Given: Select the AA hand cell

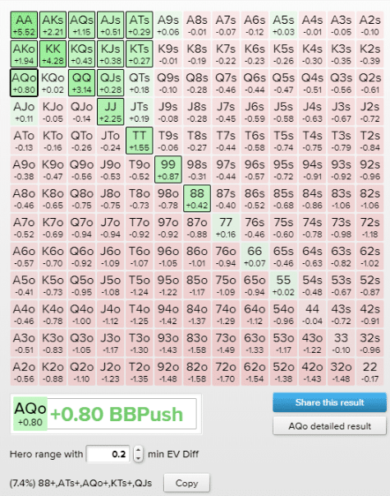Looking at the screenshot, I should 24,25.
